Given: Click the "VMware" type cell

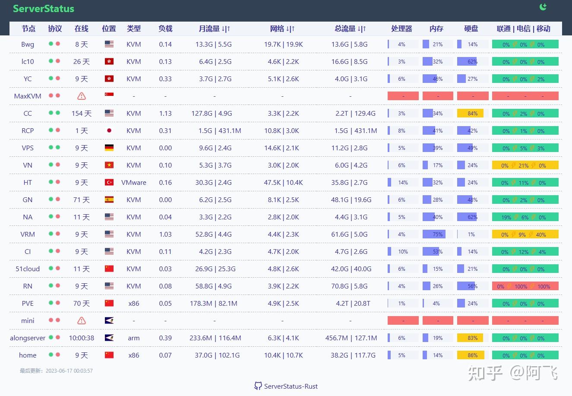Looking at the screenshot, I should 134,182.
